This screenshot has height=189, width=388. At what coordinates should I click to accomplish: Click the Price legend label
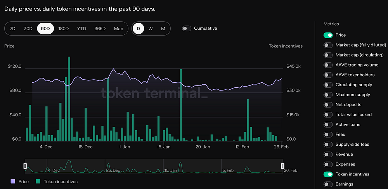coord(24,182)
